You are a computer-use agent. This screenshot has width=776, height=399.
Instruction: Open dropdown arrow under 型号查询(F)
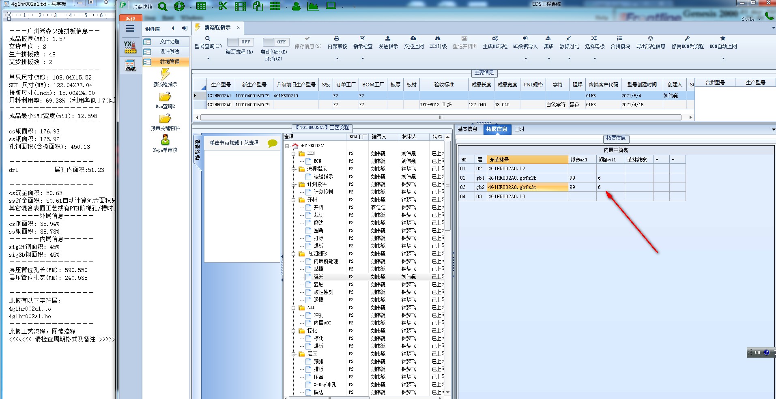point(208,59)
